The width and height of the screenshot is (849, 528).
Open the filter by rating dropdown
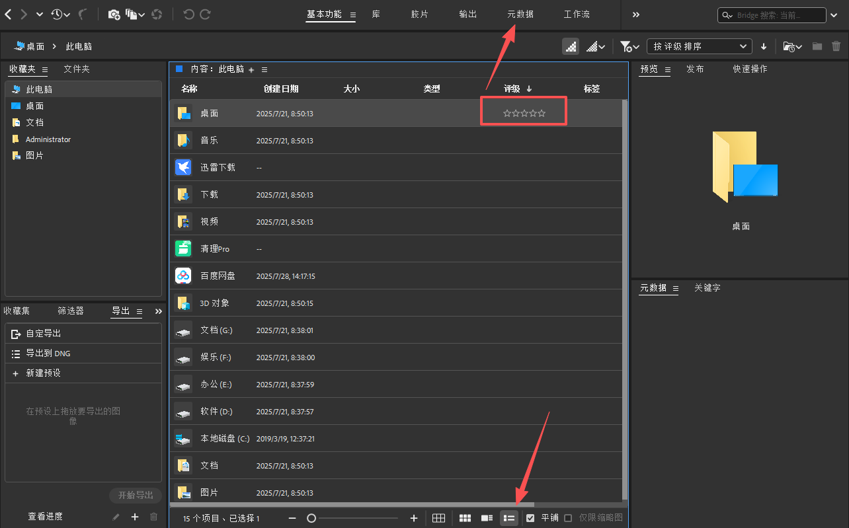click(629, 46)
